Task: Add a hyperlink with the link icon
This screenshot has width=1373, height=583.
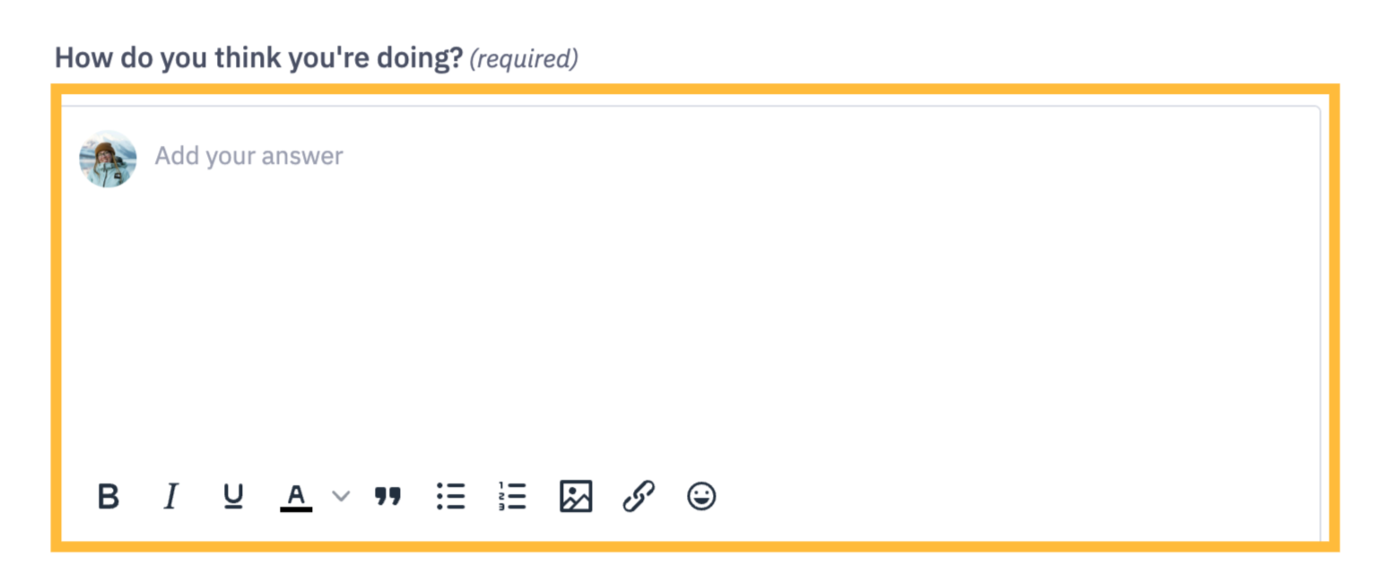Action: click(639, 496)
